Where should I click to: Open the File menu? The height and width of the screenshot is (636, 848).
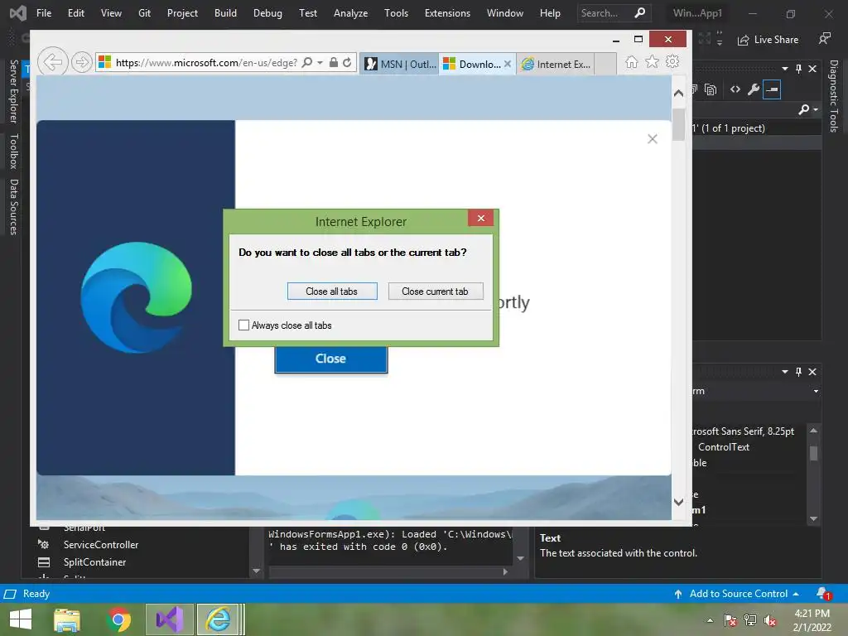click(x=44, y=13)
